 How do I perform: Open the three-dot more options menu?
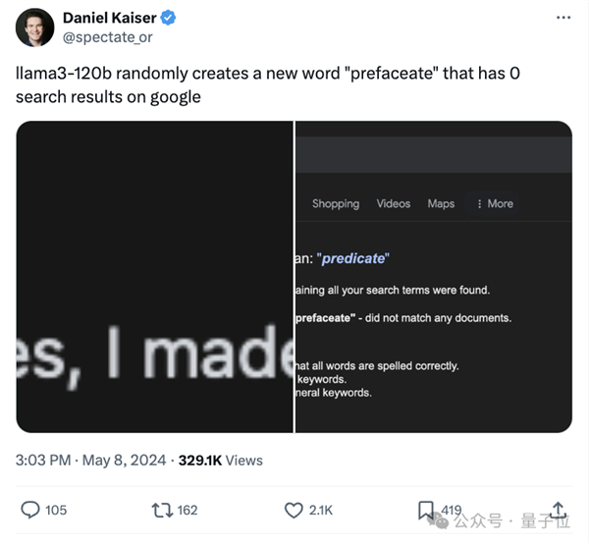point(562,19)
